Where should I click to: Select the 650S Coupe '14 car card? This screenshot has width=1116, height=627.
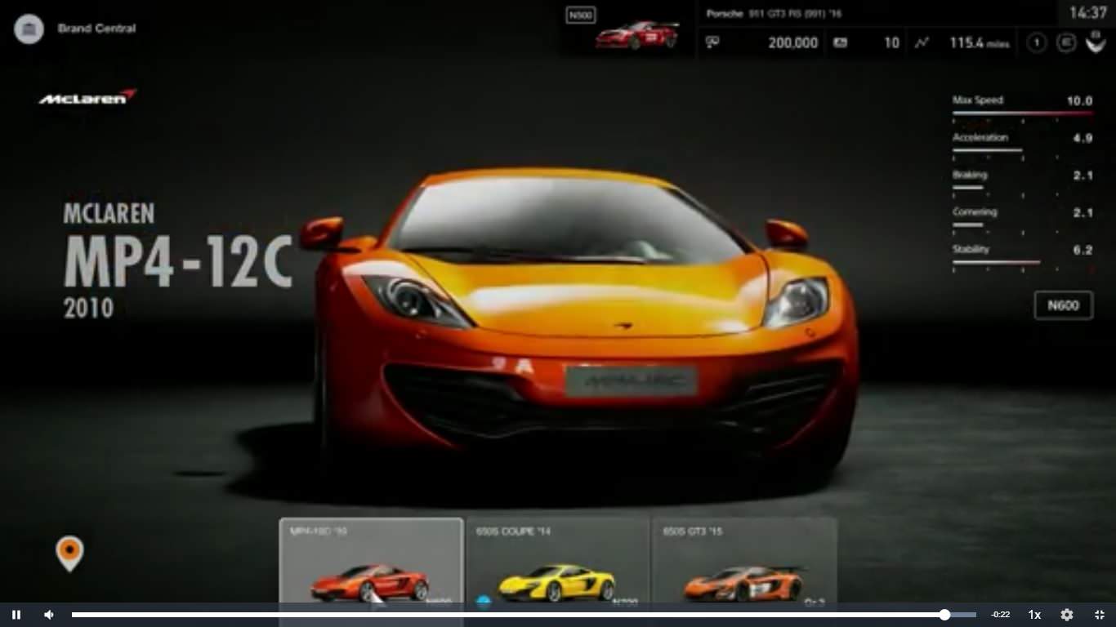(x=557, y=561)
